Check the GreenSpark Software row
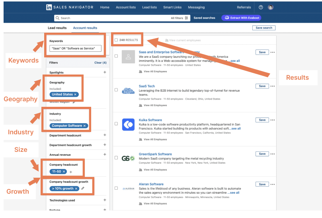322x218 pixels. pos(116,158)
